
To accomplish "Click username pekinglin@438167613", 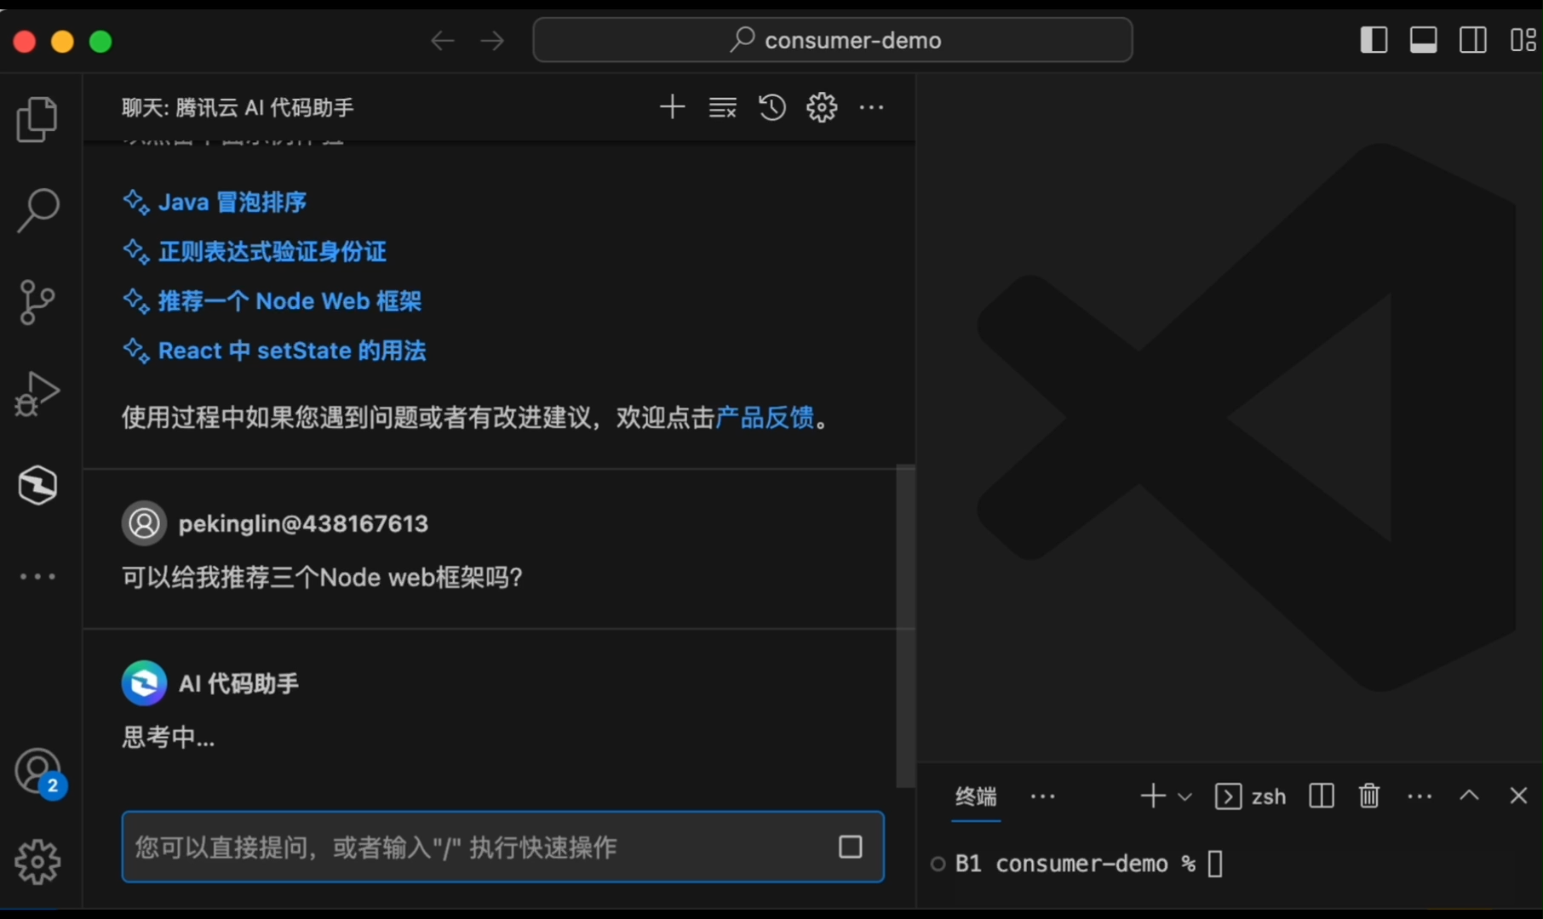I will pyautogui.click(x=303, y=523).
